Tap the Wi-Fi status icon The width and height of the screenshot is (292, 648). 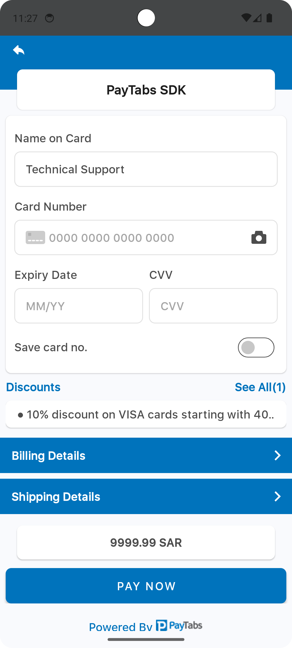[246, 18]
